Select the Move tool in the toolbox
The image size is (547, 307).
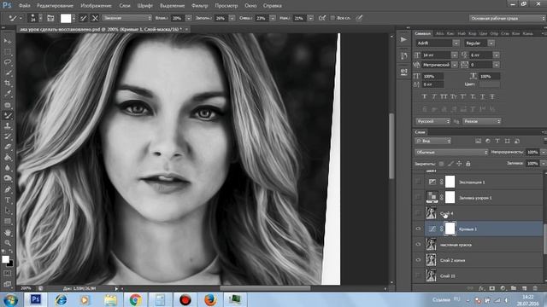[x=8, y=41]
